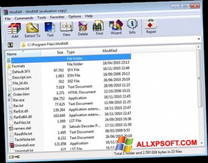This screenshot has width=208, height=163.
Task: Select the File_Id.diz file name
Action: point(20,83)
